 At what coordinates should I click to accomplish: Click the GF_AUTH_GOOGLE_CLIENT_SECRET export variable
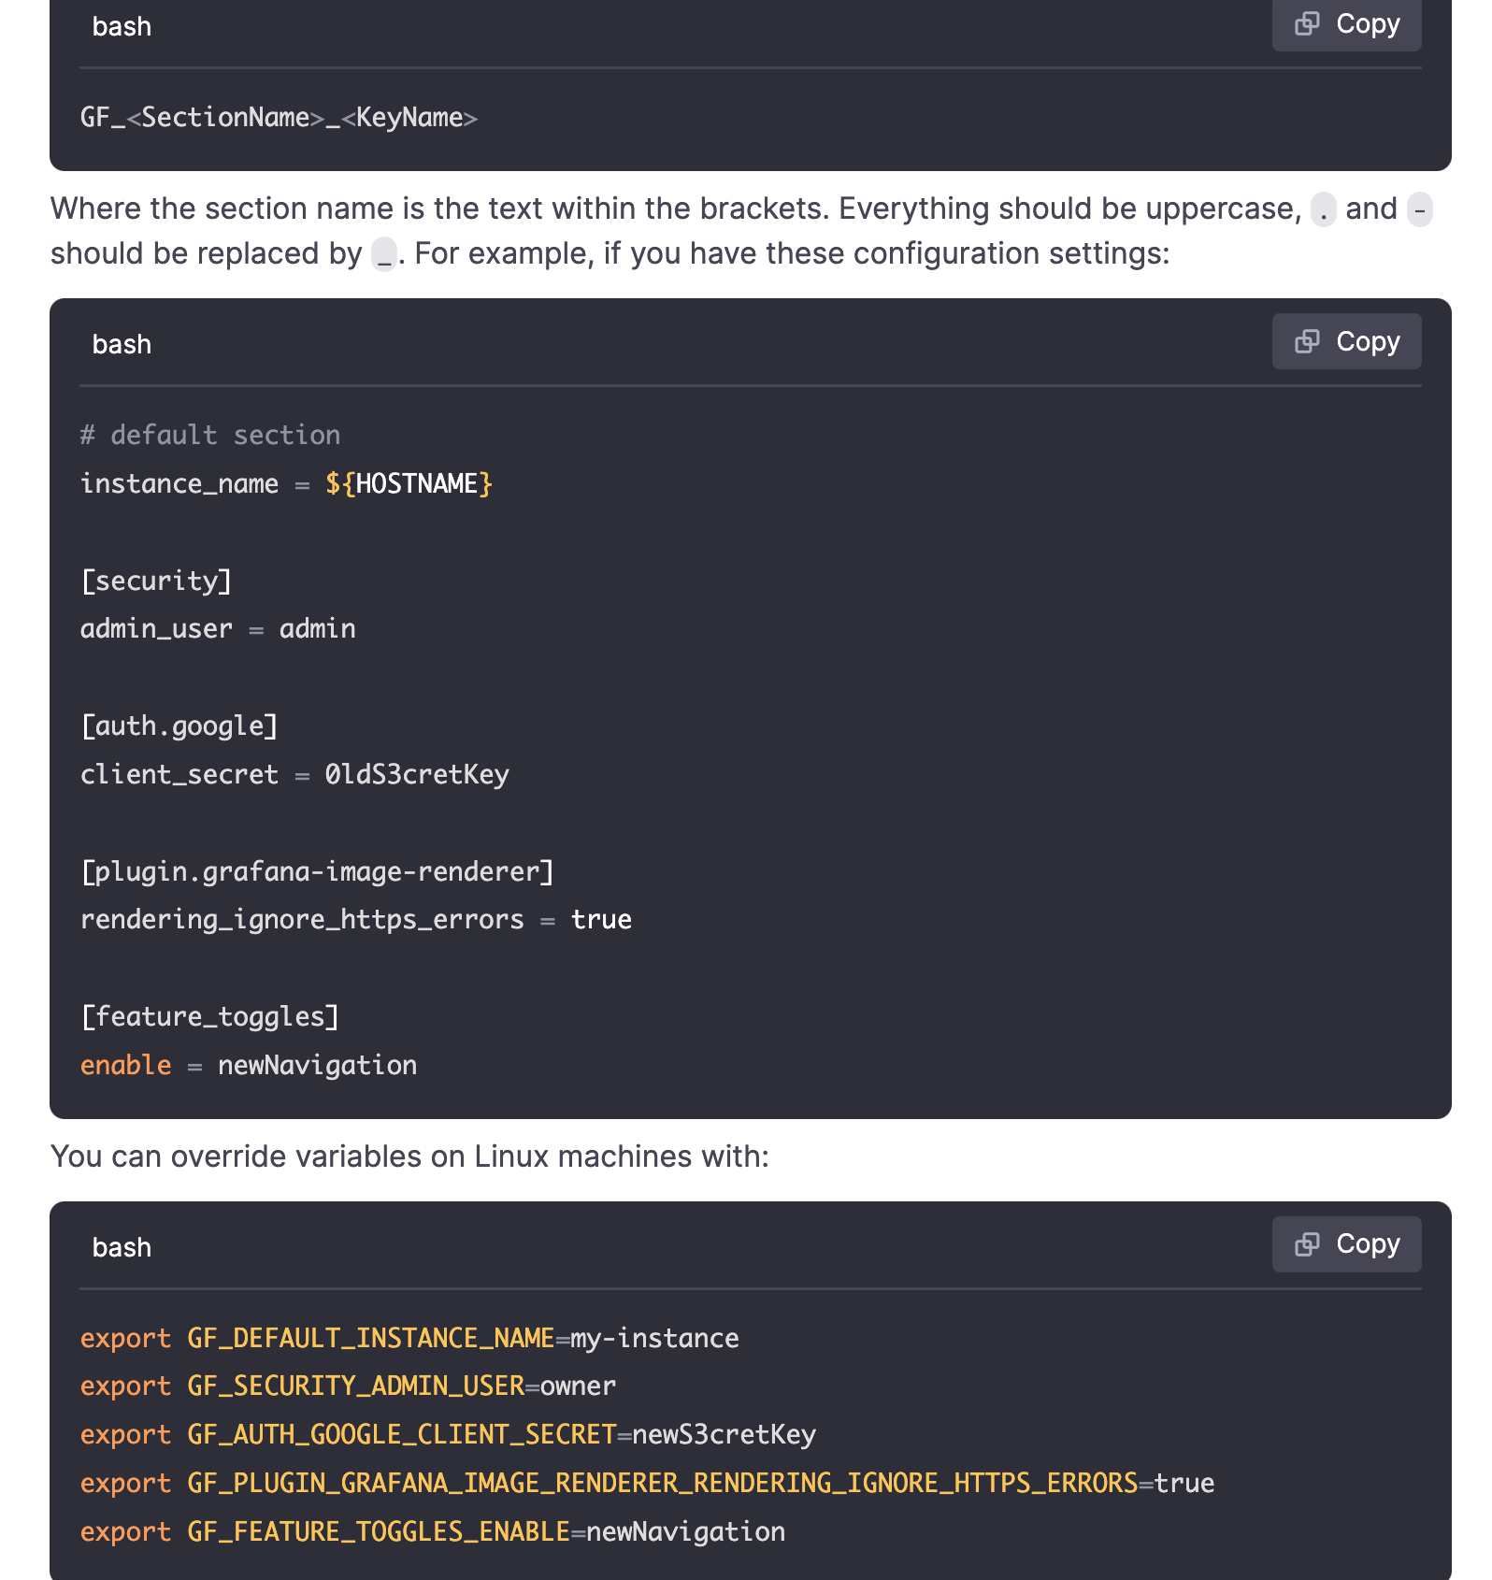402,1435
